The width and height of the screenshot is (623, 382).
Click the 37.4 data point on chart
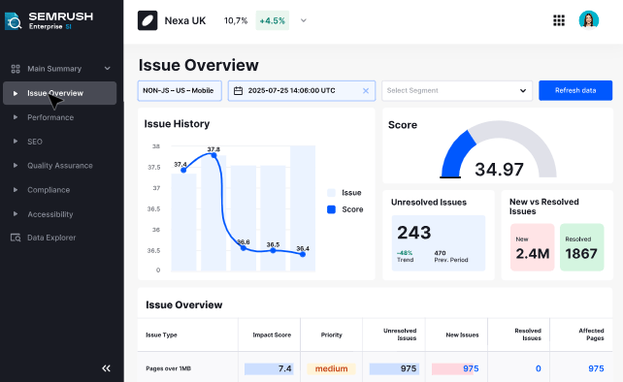[183, 170]
